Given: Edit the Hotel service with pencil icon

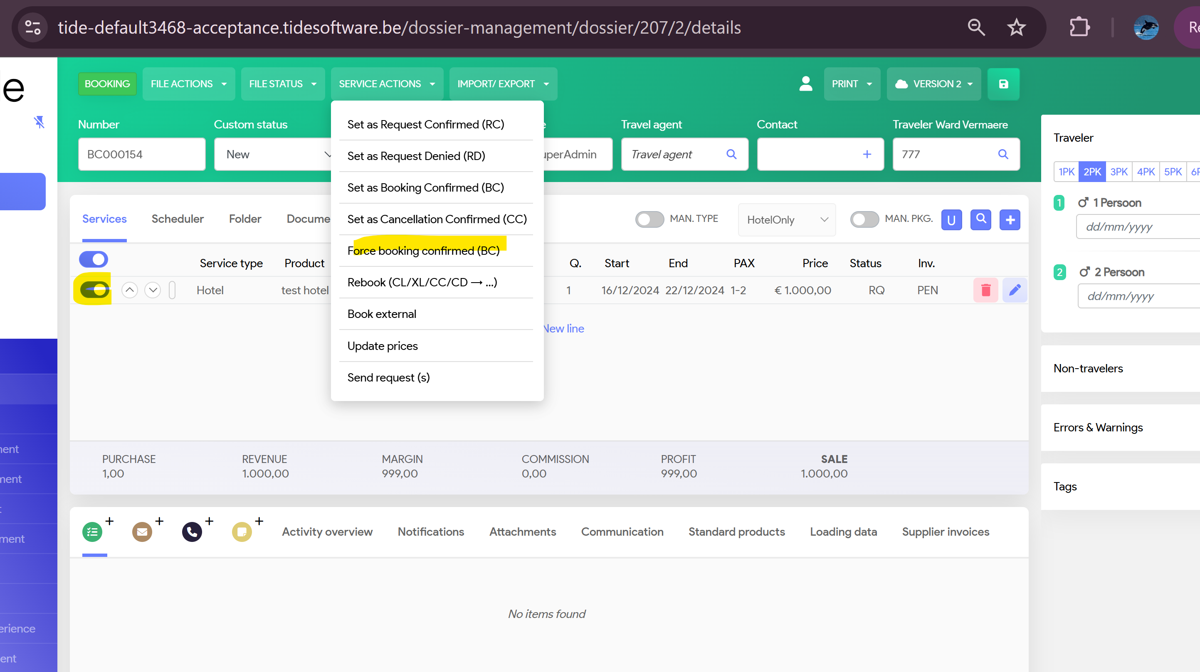Looking at the screenshot, I should coord(1014,290).
